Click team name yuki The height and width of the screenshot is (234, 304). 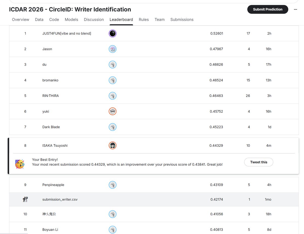point(46,111)
